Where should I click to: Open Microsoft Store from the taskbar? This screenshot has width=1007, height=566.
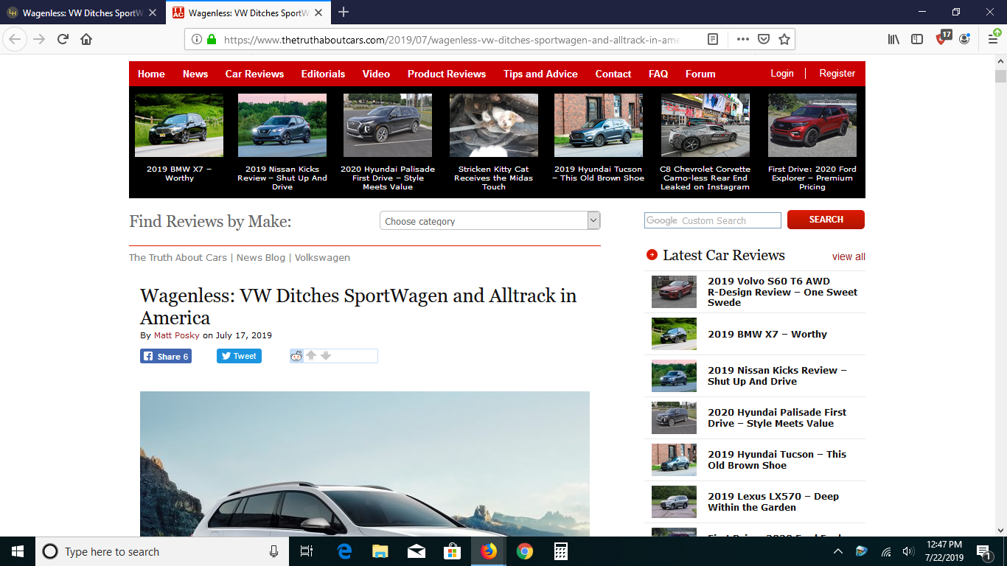click(x=453, y=551)
